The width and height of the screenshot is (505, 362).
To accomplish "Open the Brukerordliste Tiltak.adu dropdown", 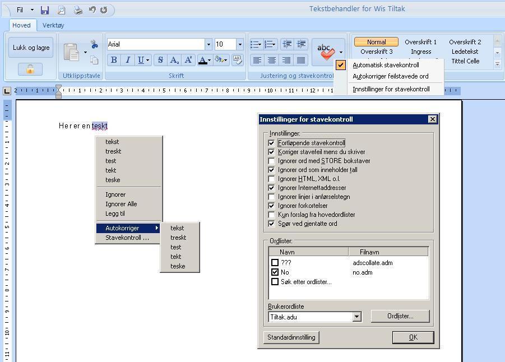I will 356,317.
